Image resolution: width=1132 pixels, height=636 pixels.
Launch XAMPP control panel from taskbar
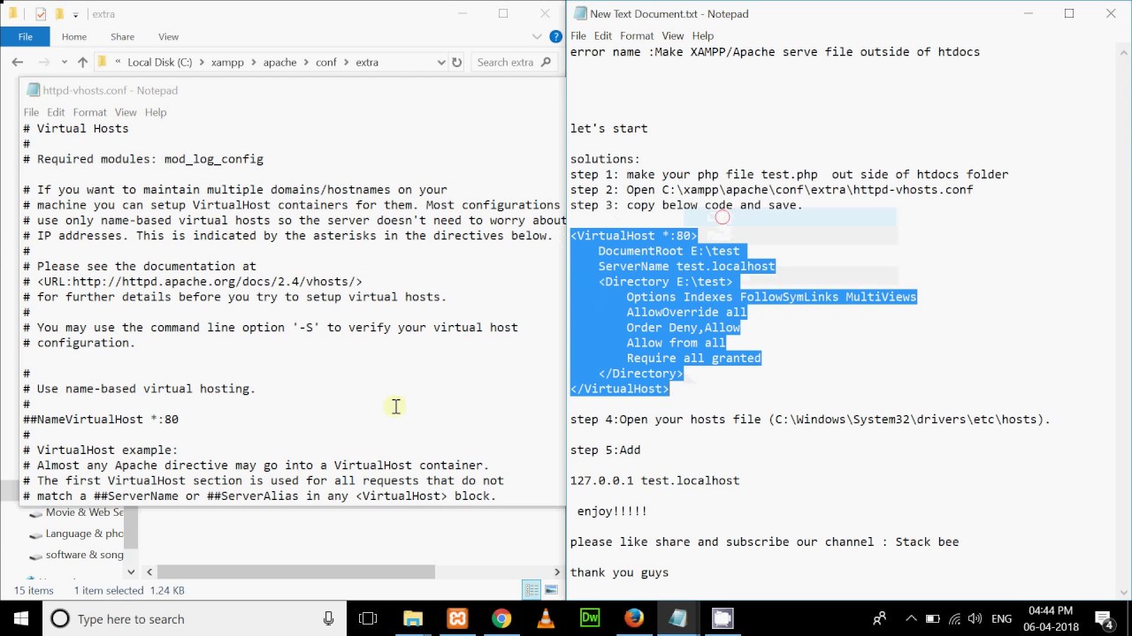[x=457, y=618]
